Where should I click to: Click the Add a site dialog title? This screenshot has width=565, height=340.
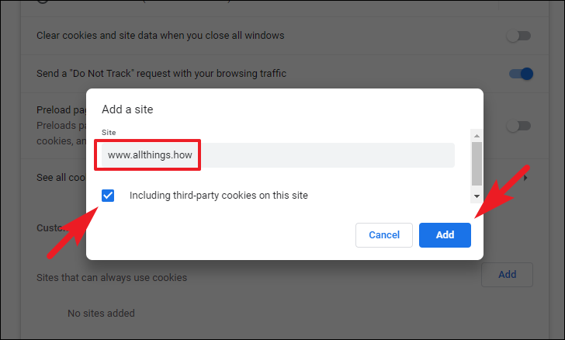(127, 109)
